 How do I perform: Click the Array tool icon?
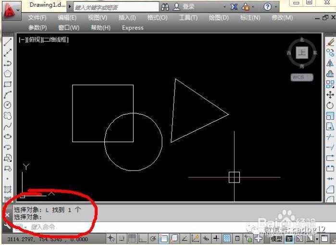[x=330, y=84]
